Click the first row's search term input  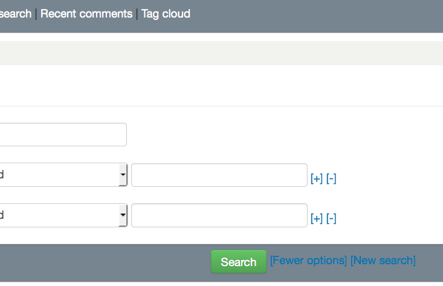pyautogui.click(x=219, y=175)
